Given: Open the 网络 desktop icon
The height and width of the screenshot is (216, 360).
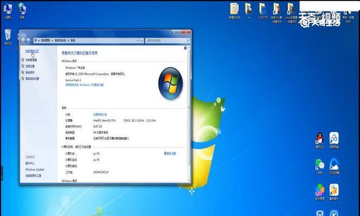Looking at the screenshot, I should [22, 11].
